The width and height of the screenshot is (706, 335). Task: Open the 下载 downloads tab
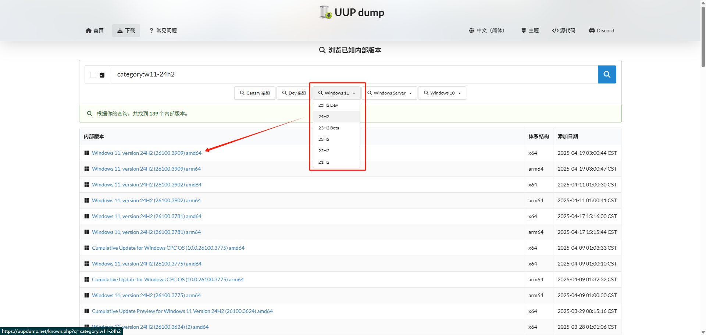(x=126, y=31)
